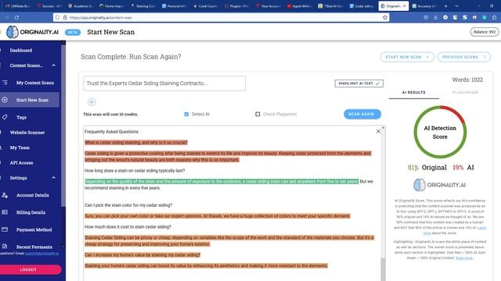Click the Payment Method credit card icon

5,229
